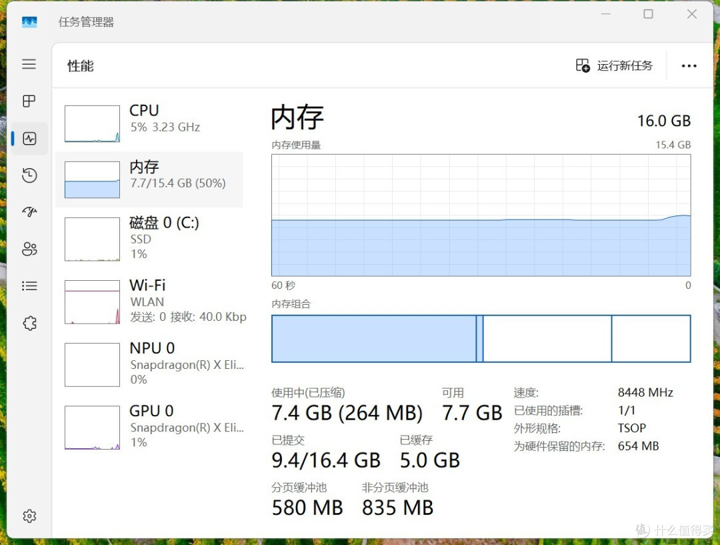Click the 8448 MHz speed value

(645, 392)
